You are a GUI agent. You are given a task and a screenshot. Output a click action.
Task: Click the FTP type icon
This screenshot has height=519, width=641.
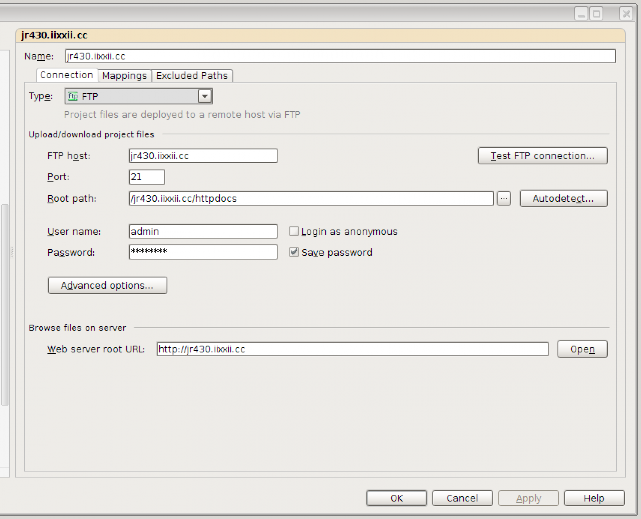73,96
